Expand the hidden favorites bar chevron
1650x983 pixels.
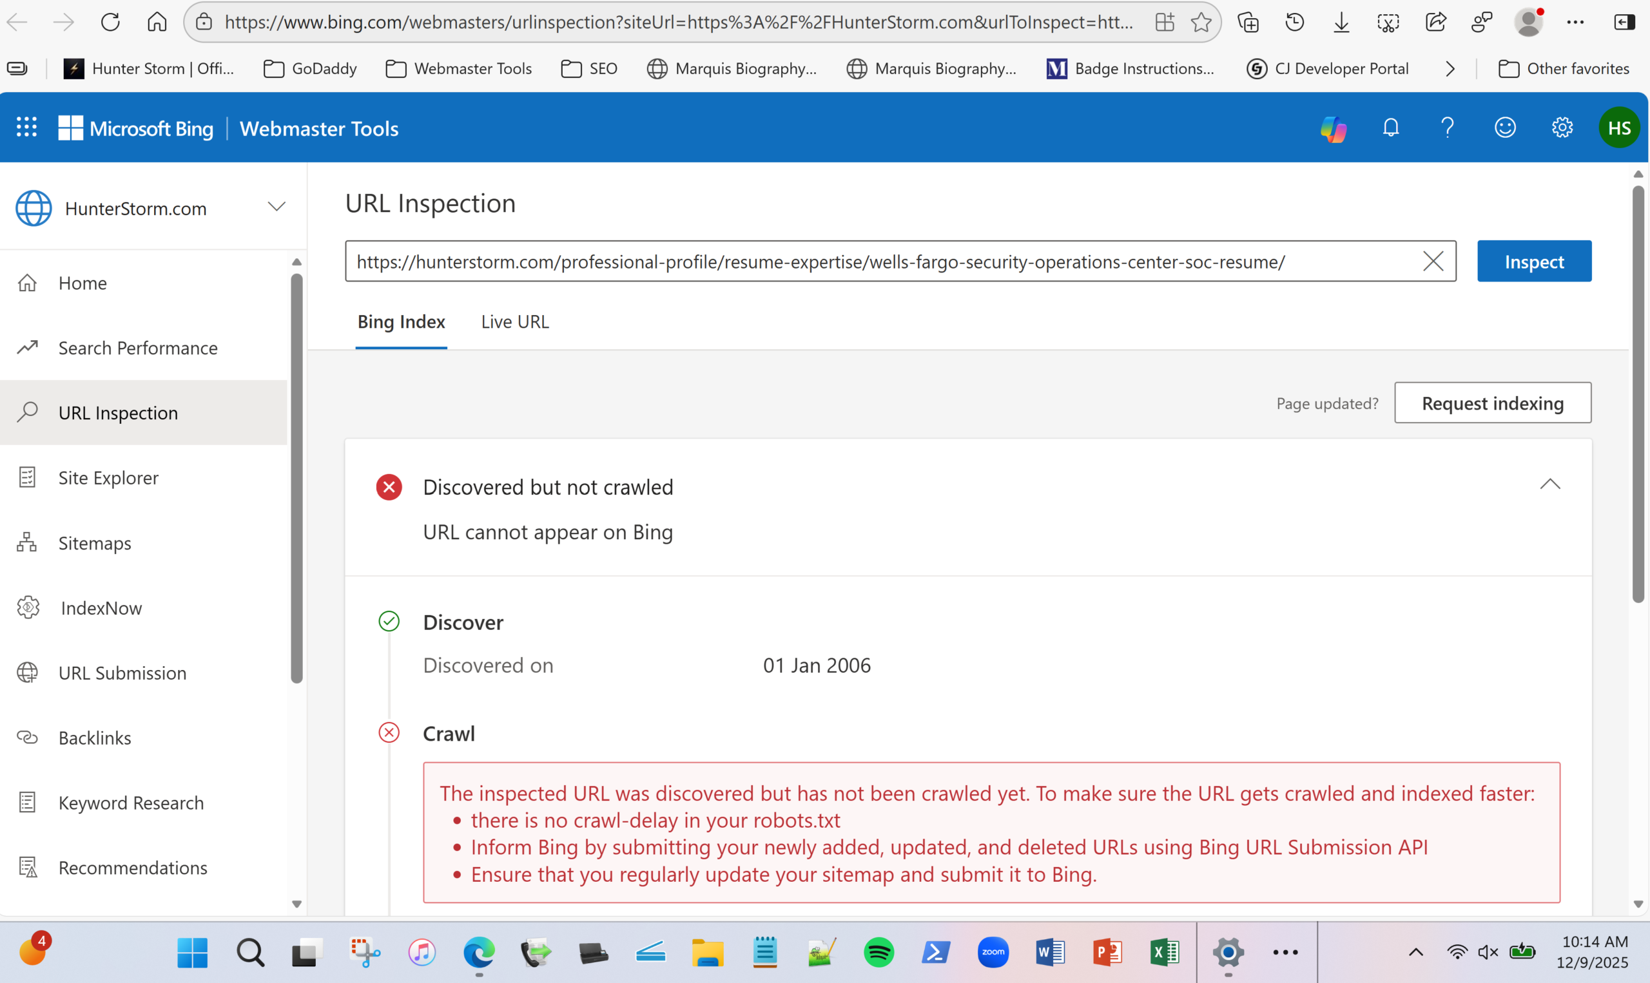coord(1451,69)
